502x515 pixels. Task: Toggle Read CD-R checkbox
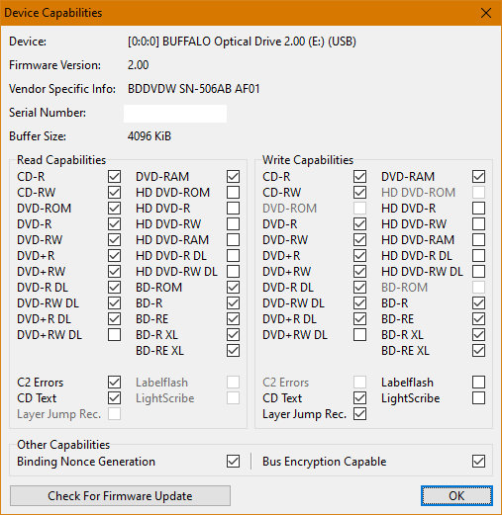tap(114, 177)
